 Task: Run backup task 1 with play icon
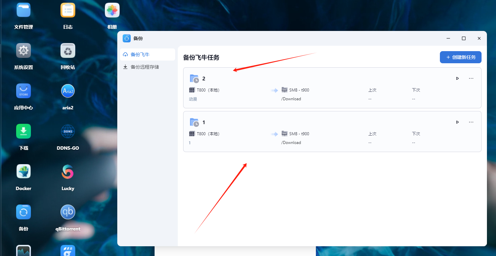(457, 122)
